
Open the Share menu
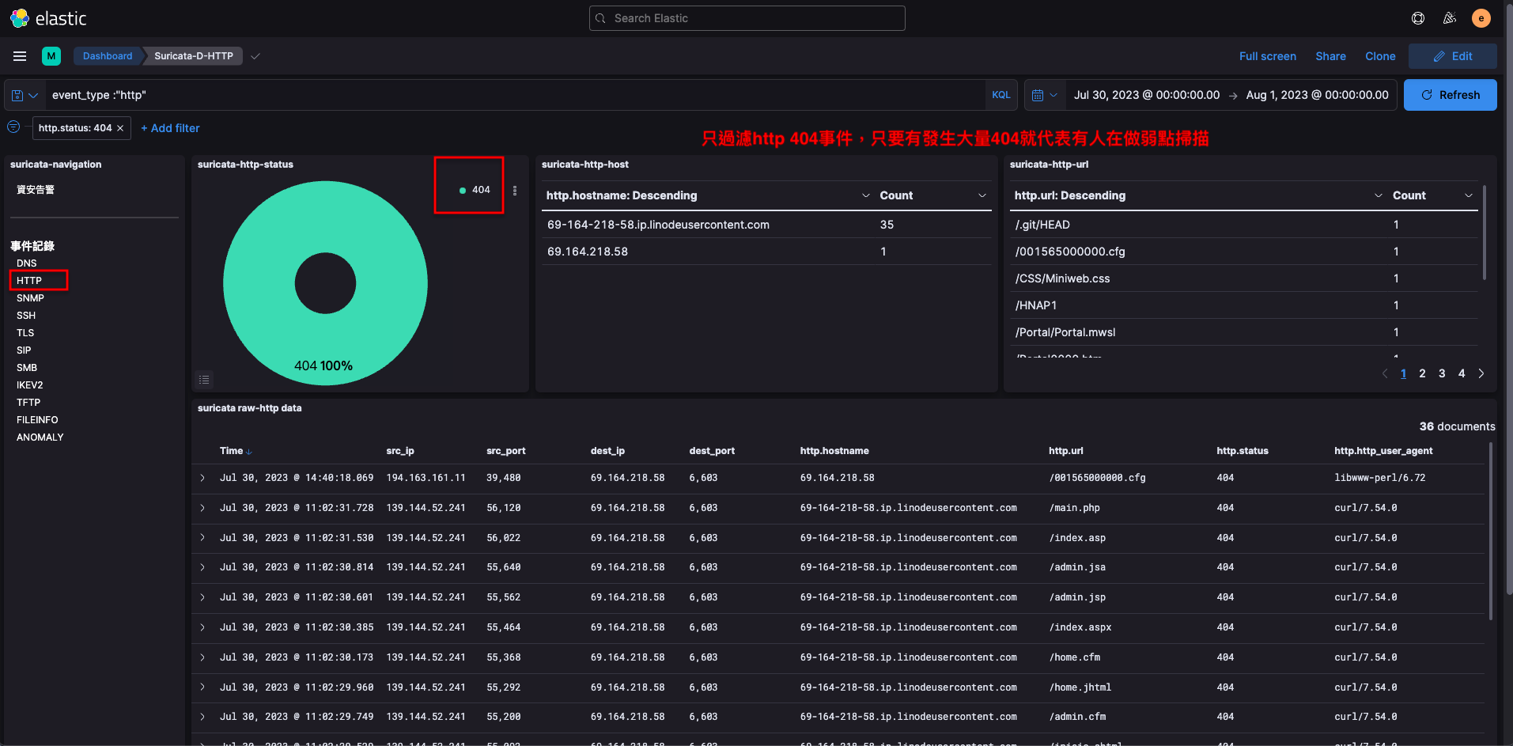pos(1331,56)
